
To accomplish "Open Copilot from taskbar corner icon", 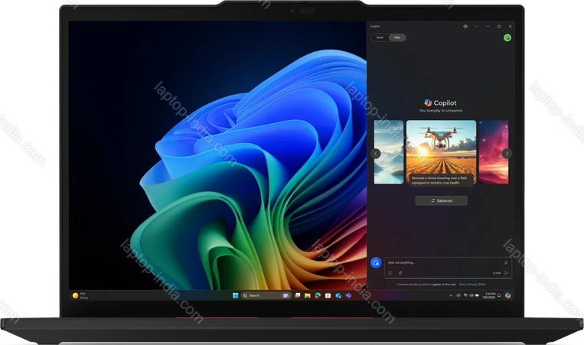I will [508, 295].
